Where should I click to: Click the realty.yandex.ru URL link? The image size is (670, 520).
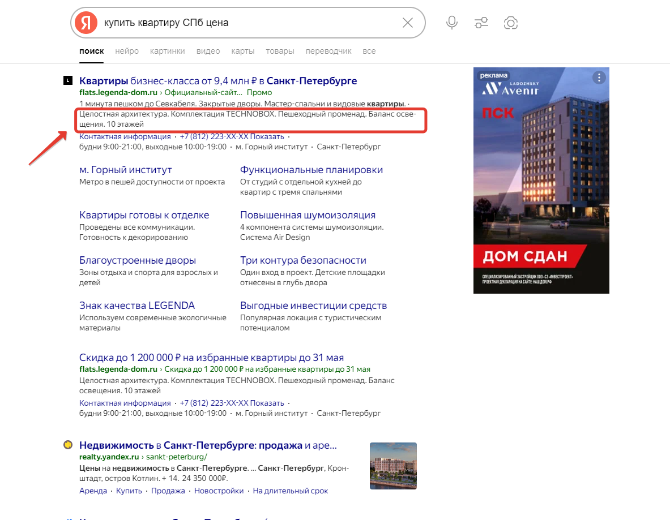(x=143, y=457)
